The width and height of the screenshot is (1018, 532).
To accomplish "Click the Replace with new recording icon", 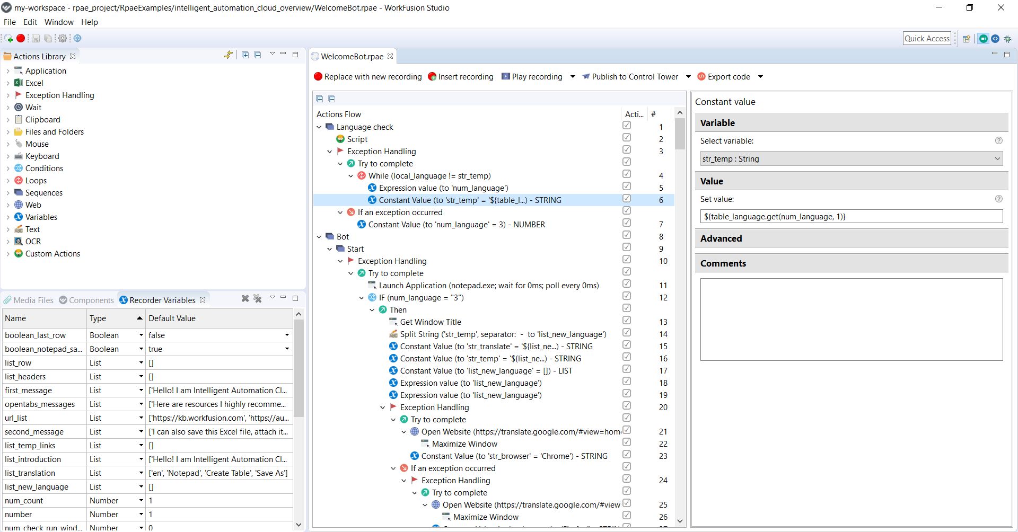I will (318, 76).
